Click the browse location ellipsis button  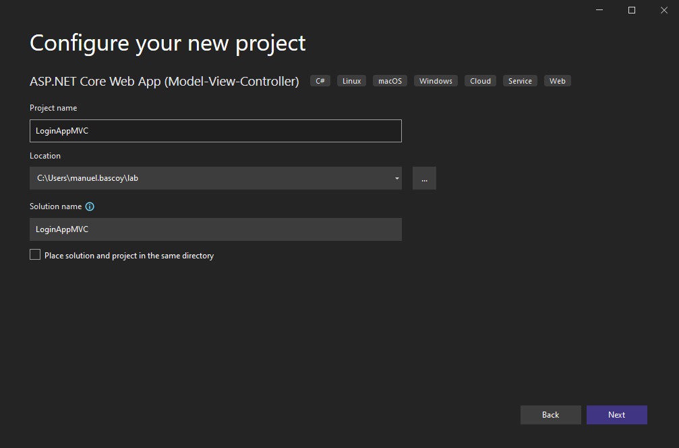click(424, 178)
